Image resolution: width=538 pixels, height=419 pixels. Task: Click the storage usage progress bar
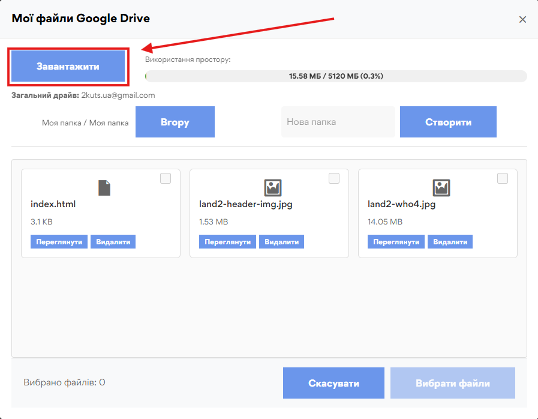coord(336,76)
